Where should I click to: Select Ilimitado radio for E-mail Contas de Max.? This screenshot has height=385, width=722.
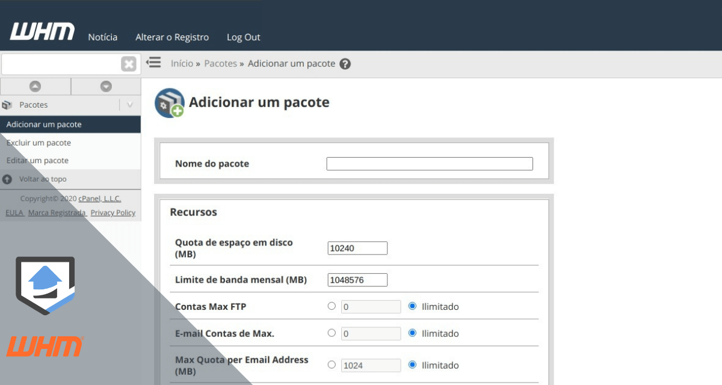[412, 333]
